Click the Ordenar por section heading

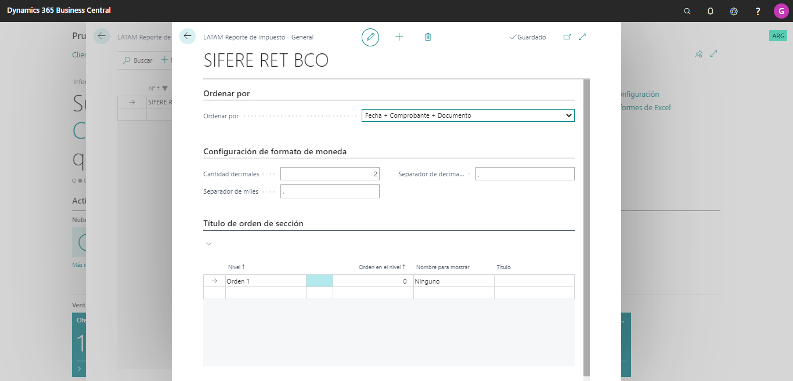coord(226,93)
